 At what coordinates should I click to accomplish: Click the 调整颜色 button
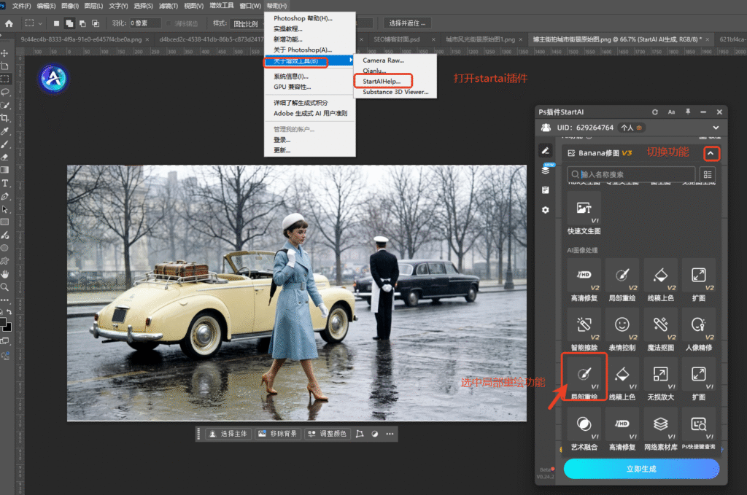click(328, 434)
